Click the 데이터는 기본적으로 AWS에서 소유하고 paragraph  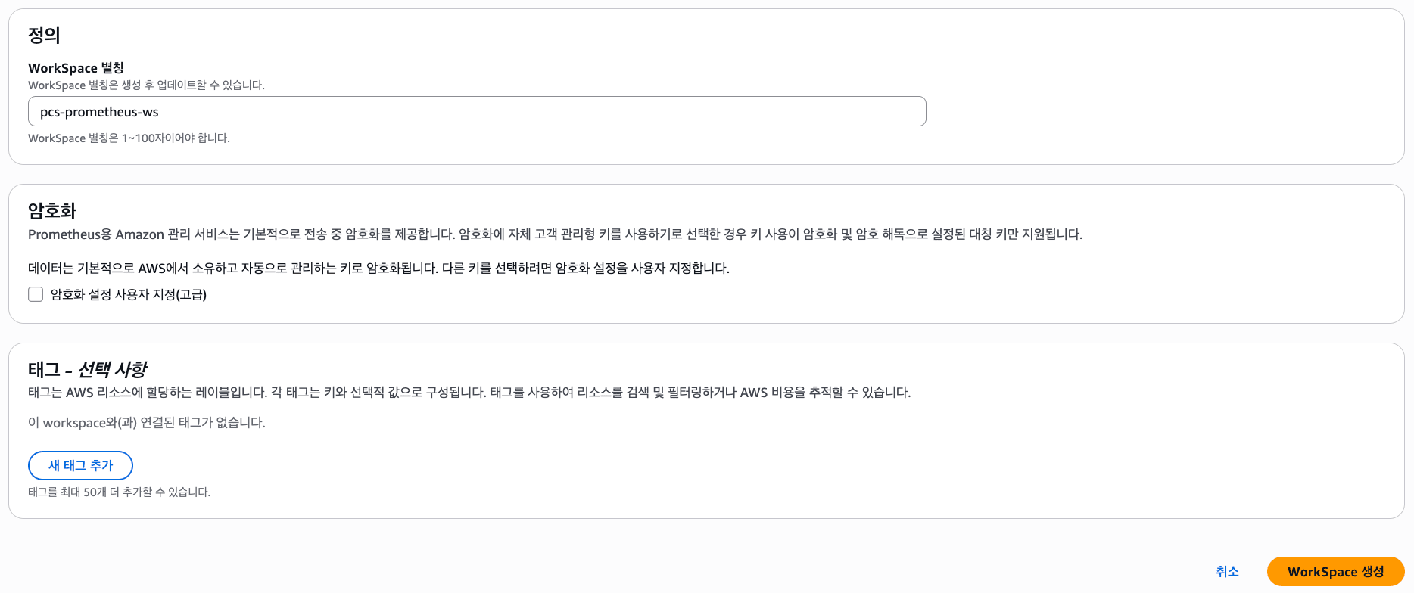[x=378, y=268]
